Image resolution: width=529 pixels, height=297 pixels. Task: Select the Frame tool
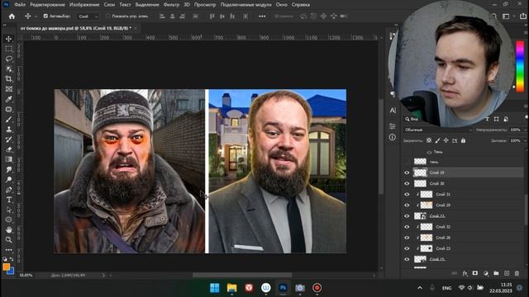click(x=9, y=89)
